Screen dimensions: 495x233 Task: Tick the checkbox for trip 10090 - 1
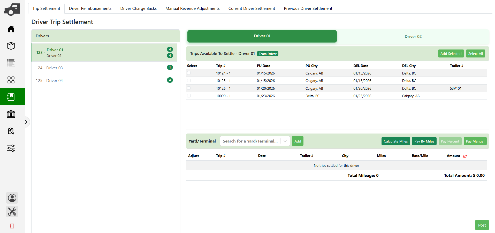[x=189, y=96]
